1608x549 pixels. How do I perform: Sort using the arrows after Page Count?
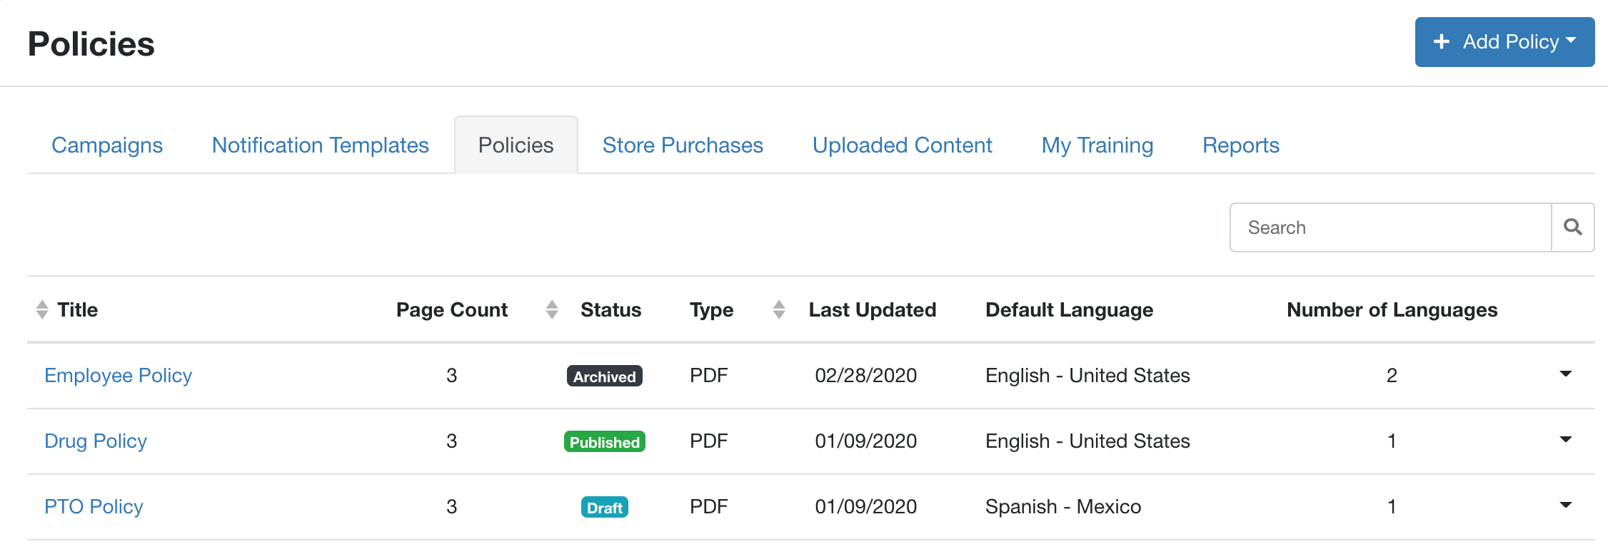(x=552, y=309)
